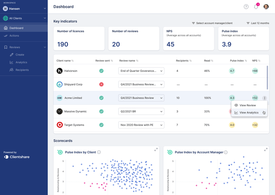Screen dimensions: 275x195
Task: Click the Actions checkmark icon
Action: point(5,36)
